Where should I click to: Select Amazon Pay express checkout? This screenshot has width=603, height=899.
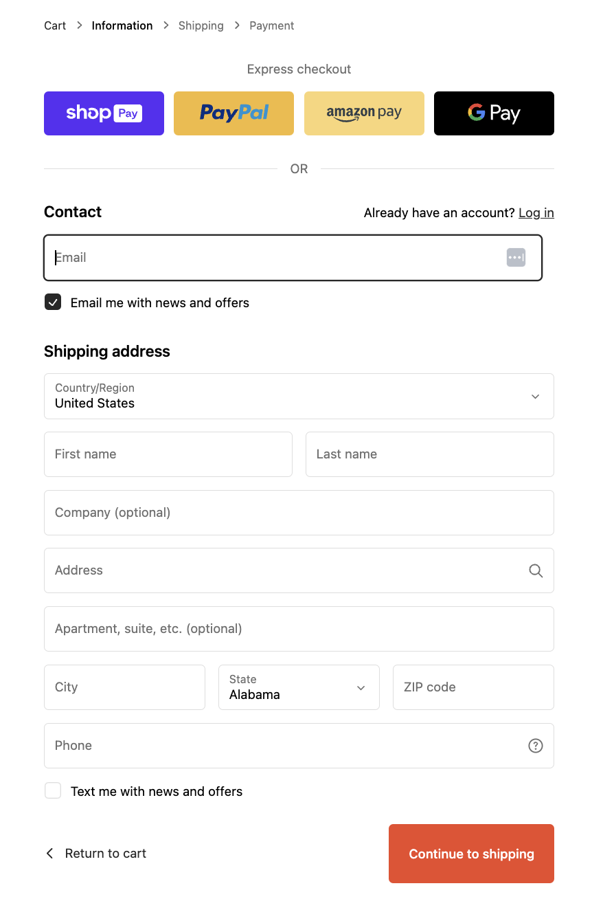point(364,113)
